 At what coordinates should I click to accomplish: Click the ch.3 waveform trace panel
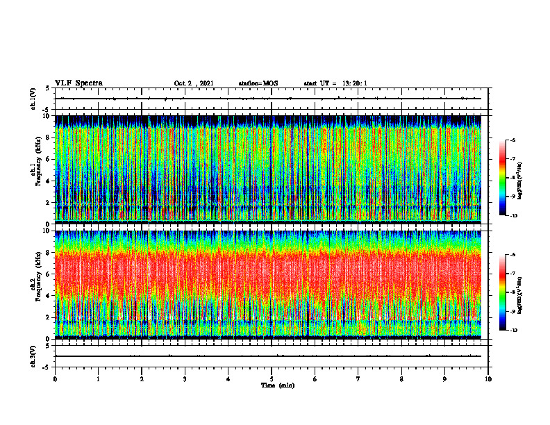pos(272,356)
